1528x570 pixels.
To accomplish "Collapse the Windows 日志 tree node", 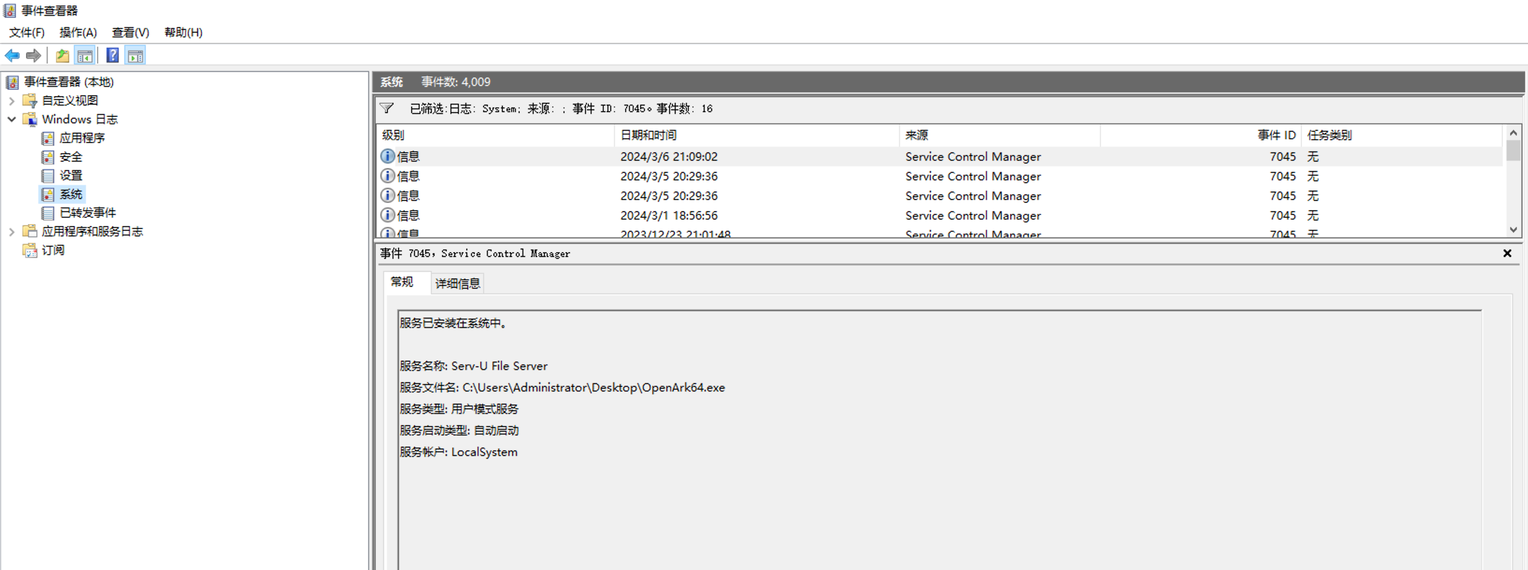I will (x=11, y=119).
